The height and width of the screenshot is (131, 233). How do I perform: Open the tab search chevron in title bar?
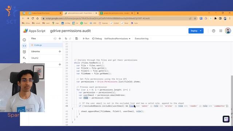[x=209, y=13]
